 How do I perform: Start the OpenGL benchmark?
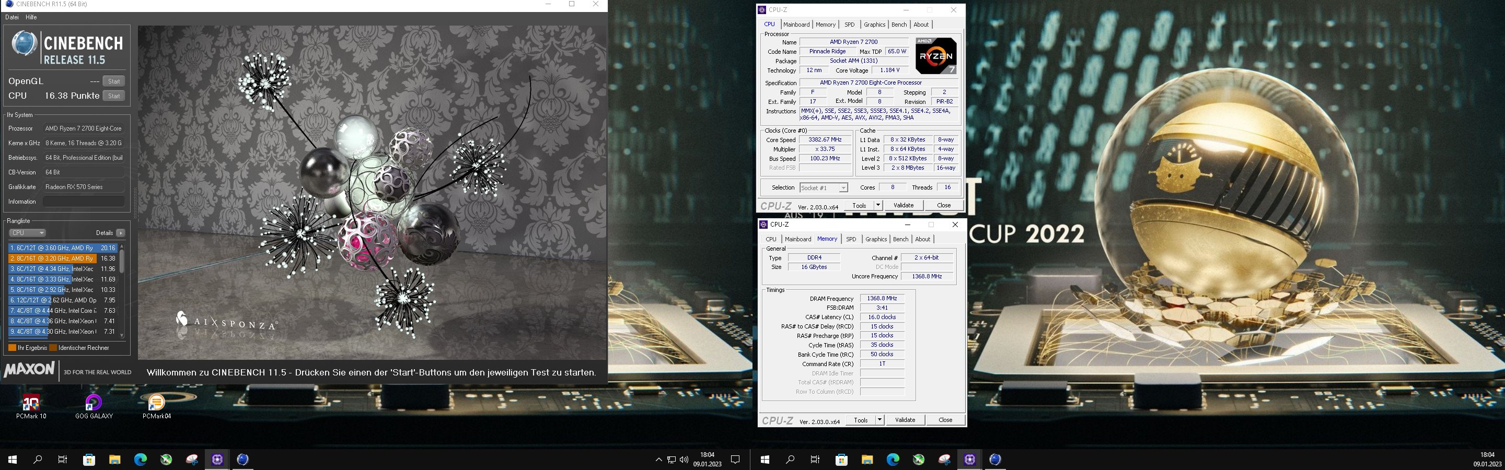(x=114, y=81)
